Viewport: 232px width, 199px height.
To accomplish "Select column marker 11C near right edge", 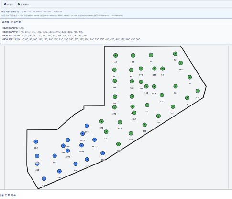I will click(x=189, y=77).
